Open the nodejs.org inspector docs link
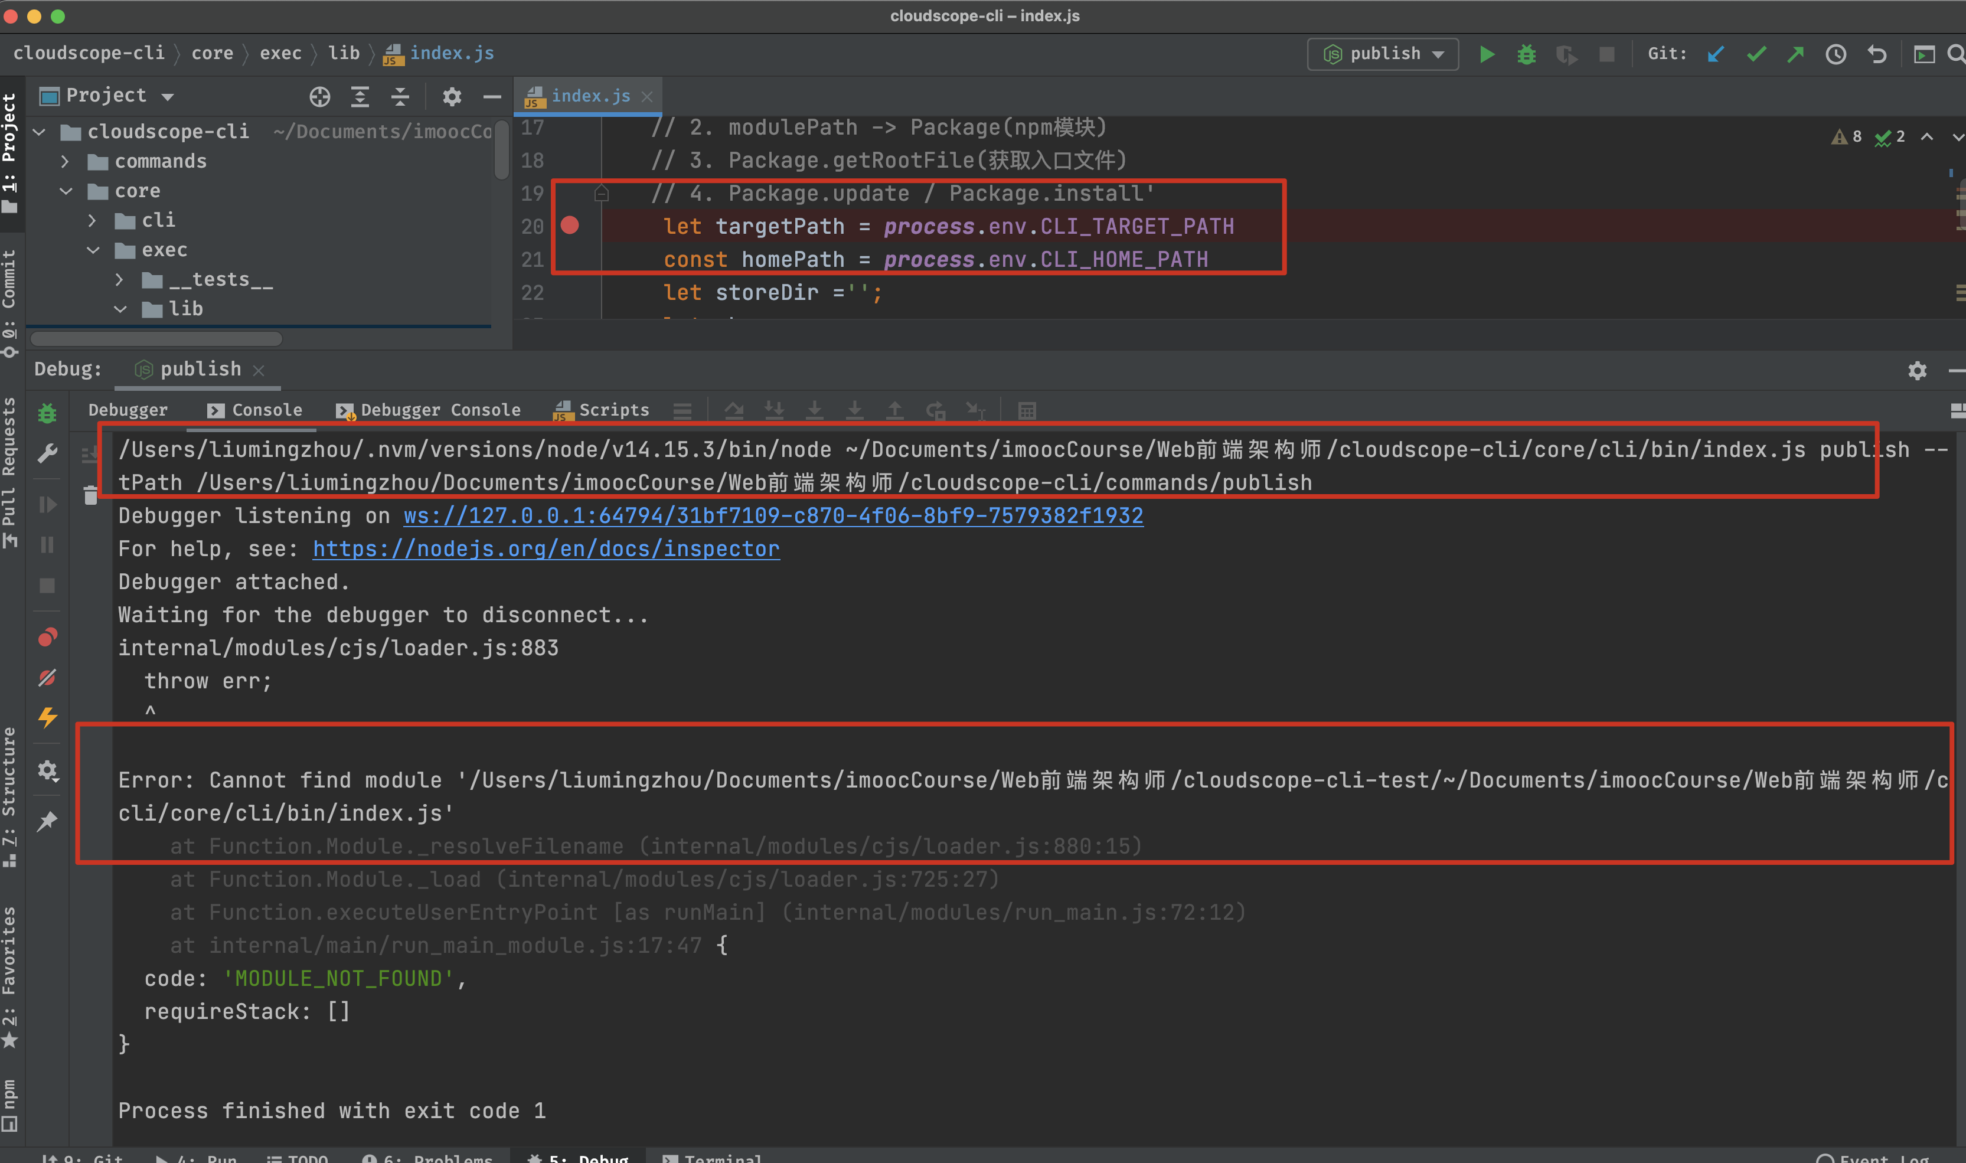This screenshot has width=1966, height=1163. click(x=546, y=548)
